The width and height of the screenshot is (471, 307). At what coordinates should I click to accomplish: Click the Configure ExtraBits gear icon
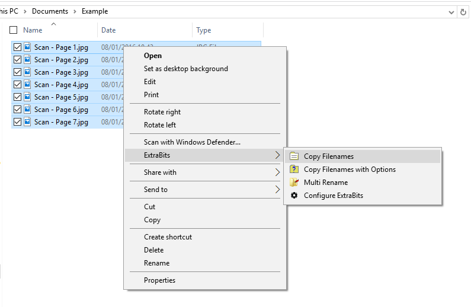point(294,196)
